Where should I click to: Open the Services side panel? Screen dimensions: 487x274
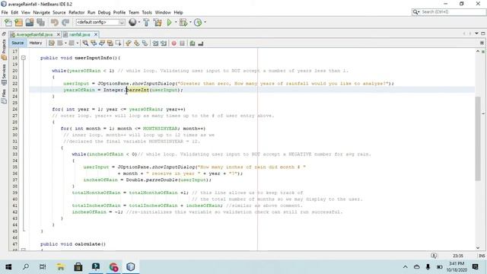click(4, 75)
